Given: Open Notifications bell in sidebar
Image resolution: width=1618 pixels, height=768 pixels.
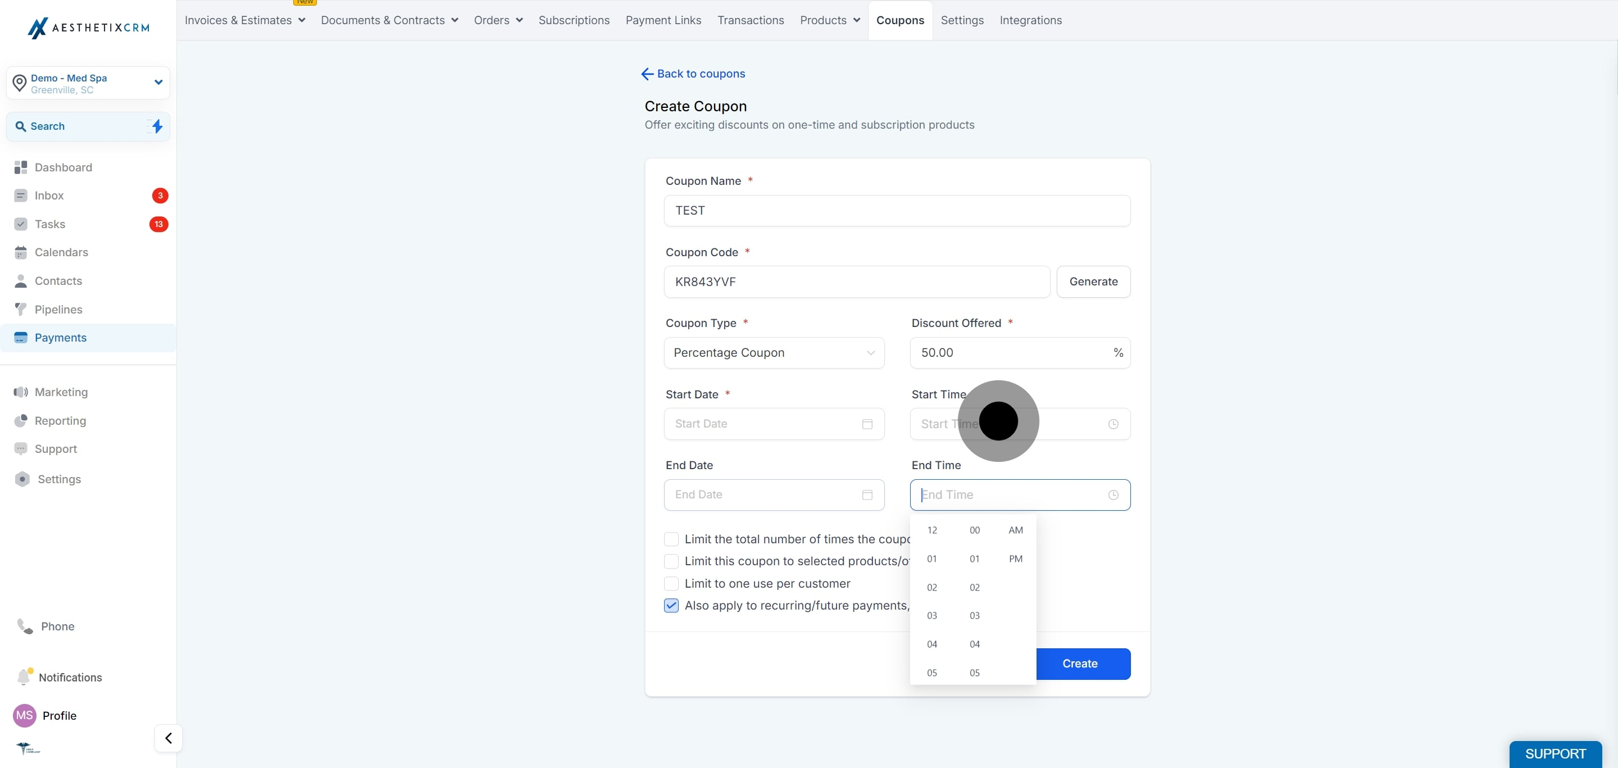Looking at the screenshot, I should click(24, 676).
